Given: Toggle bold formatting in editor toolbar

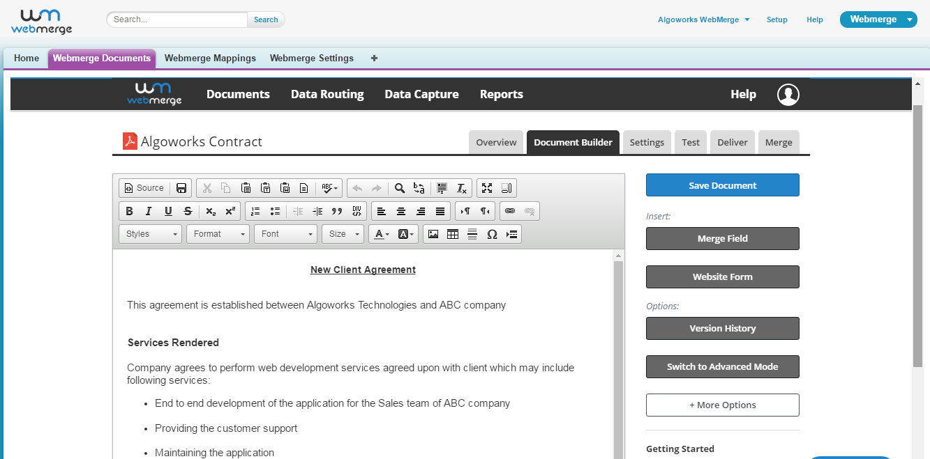Looking at the screenshot, I should (x=129, y=211).
